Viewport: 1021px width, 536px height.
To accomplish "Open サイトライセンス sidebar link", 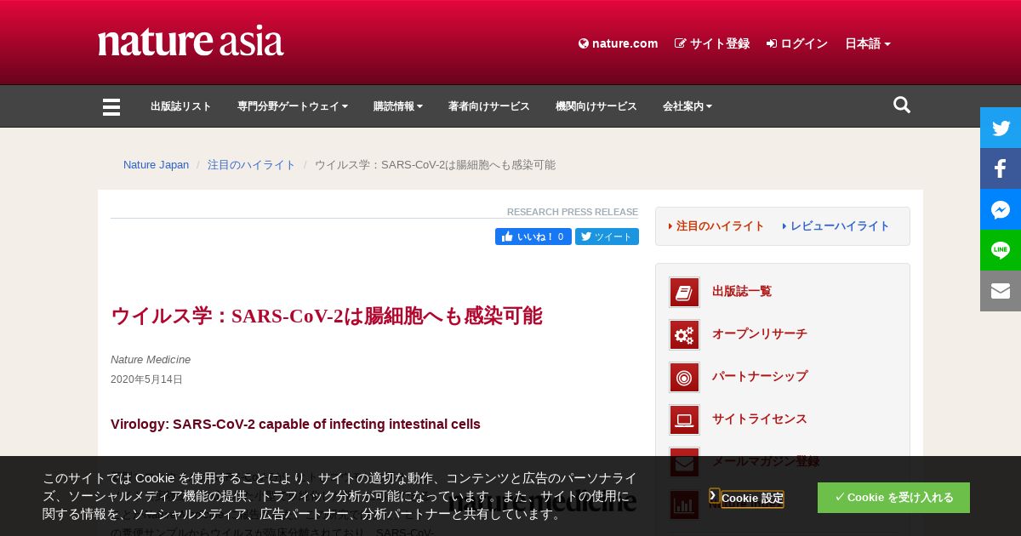I will [760, 419].
